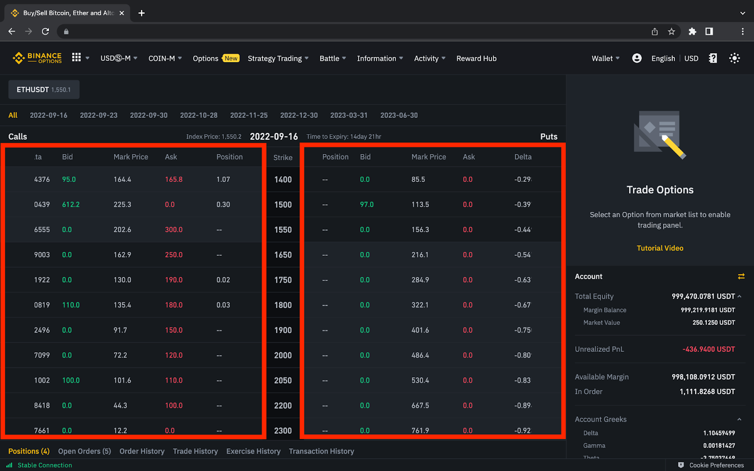
Task: Select the 1800 strike price row
Action: tap(283, 305)
